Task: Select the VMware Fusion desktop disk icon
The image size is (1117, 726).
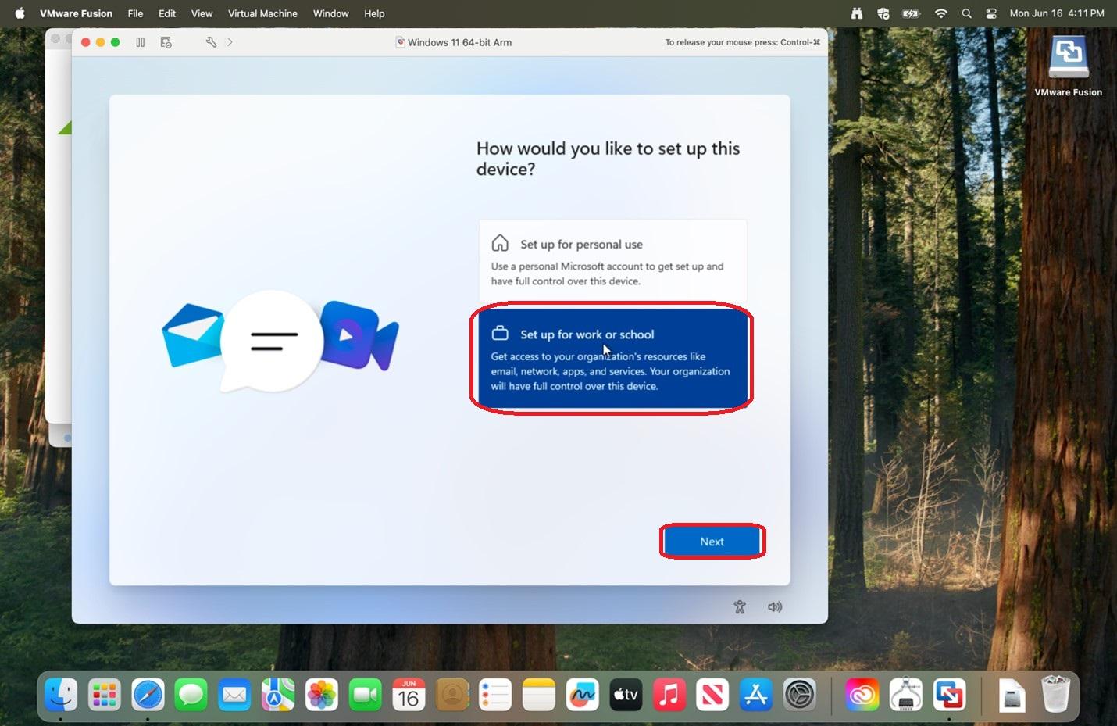Action: coord(1069,57)
